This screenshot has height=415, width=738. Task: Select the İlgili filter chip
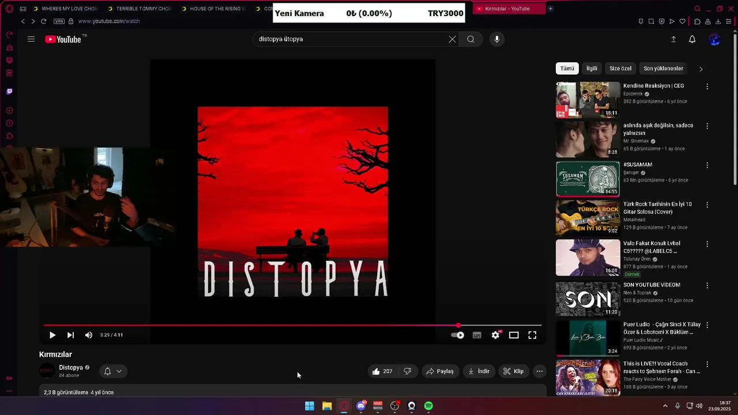592,69
